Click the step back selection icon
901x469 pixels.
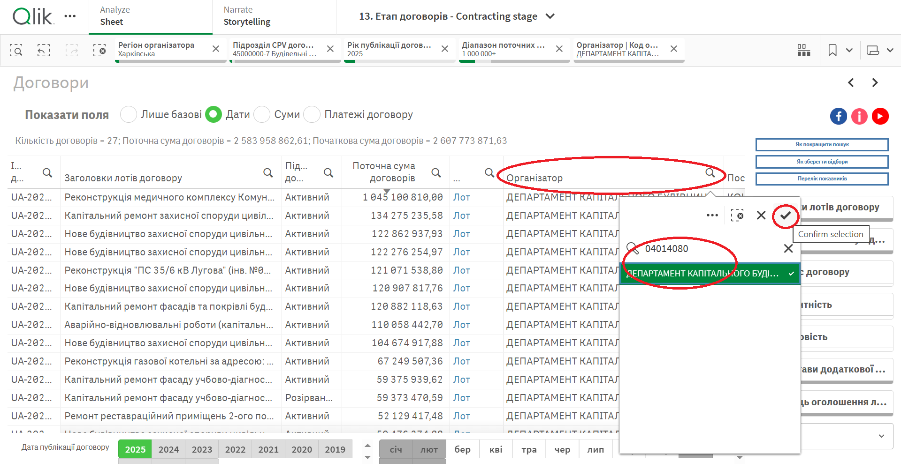[x=44, y=50]
